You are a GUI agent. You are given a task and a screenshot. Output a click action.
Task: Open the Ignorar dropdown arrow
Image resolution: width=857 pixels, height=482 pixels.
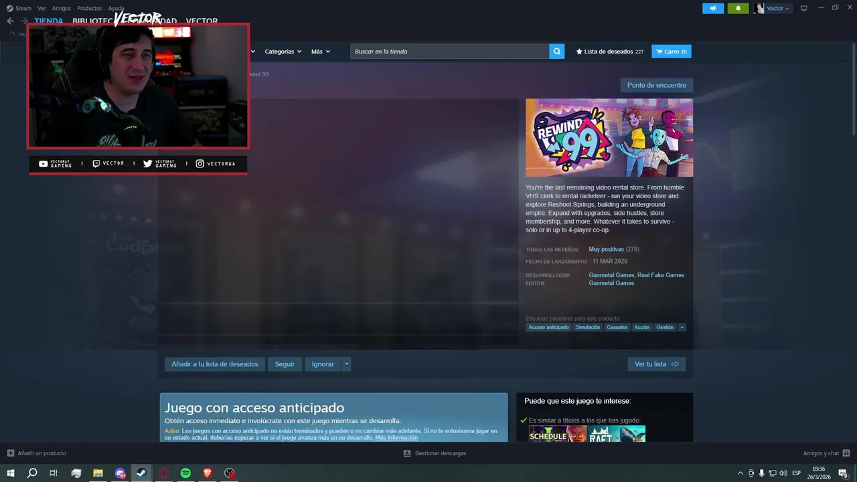point(346,364)
